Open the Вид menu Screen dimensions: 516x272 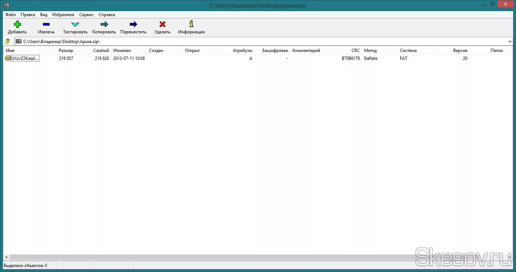click(44, 15)
